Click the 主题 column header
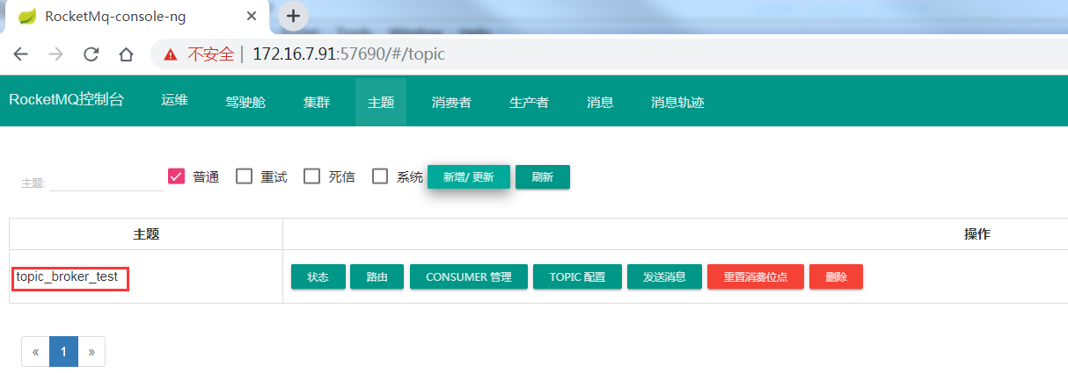This screenshot has height=373, width=1068. pyautogui.click(x=146, y=233)
